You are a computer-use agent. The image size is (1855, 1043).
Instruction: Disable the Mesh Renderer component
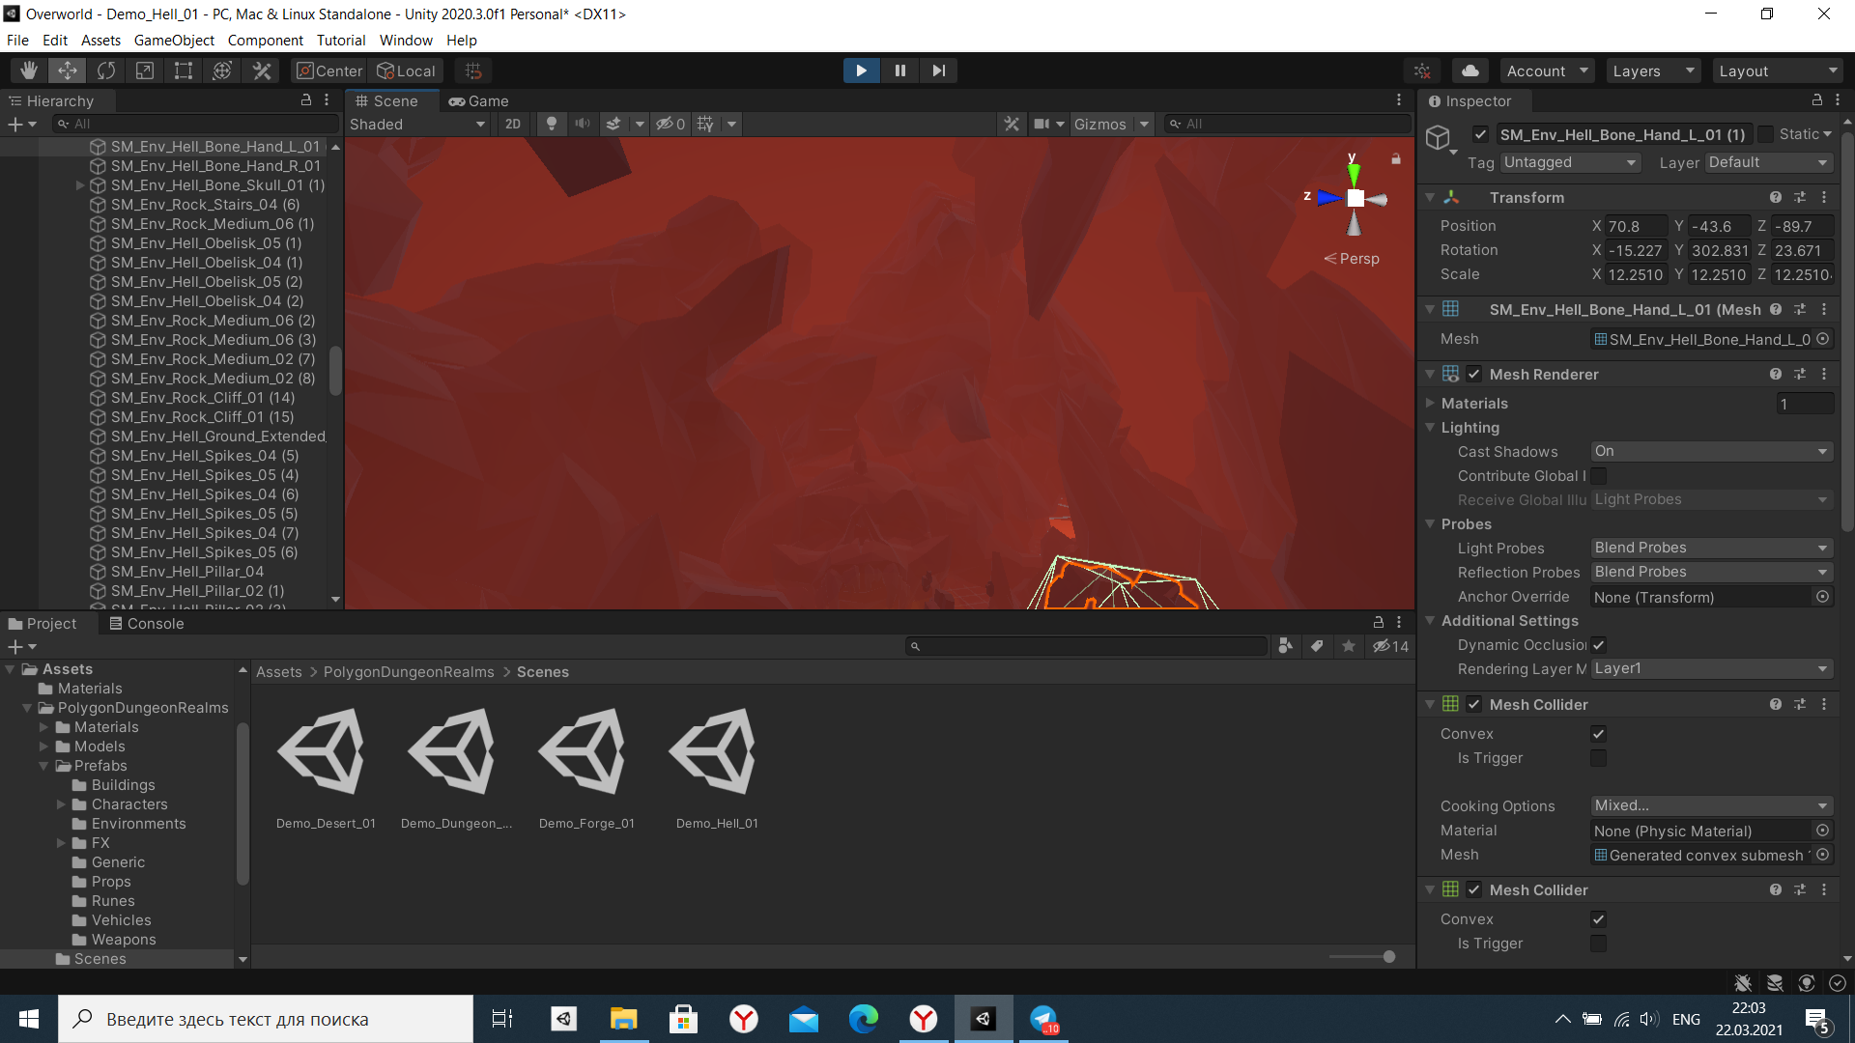tap(1474, 374)
